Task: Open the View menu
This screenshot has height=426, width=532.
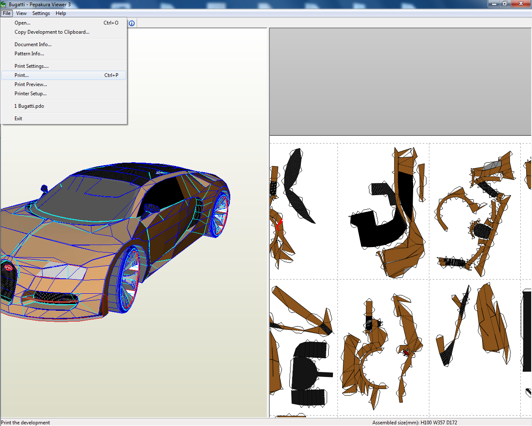Action: pos(21,13)
